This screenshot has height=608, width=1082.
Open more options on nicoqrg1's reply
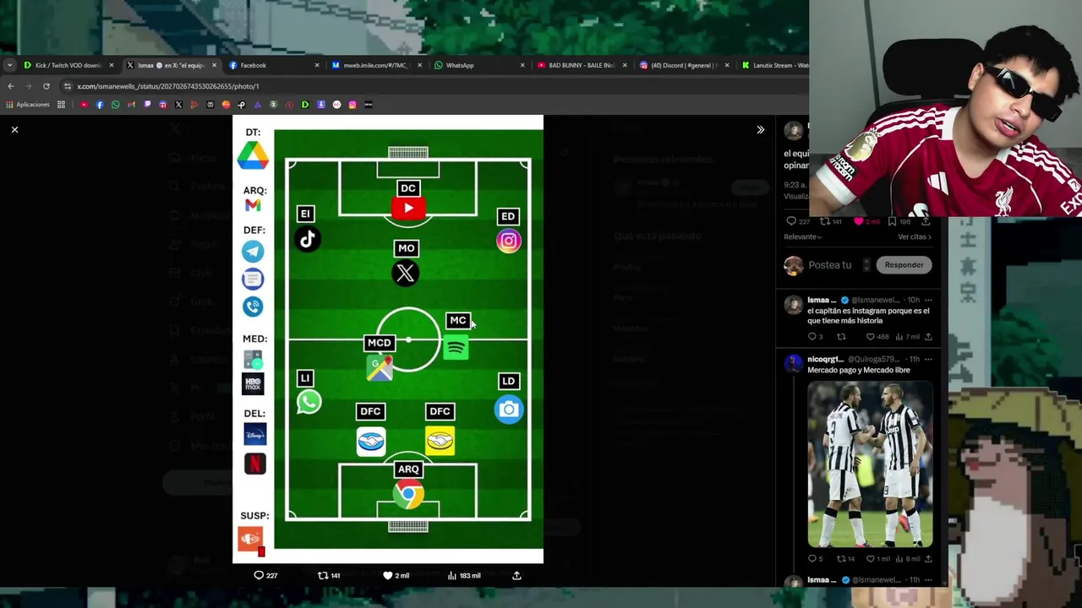click(927, 359)
